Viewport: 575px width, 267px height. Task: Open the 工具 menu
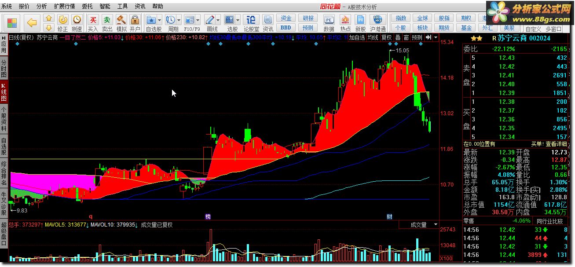point(122,7)
